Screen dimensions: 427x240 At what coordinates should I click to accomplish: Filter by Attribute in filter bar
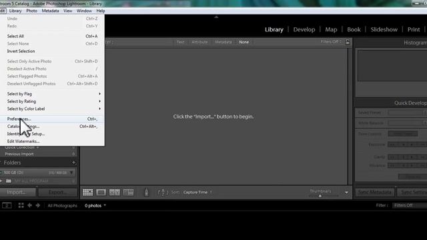[x=199, y=42]
